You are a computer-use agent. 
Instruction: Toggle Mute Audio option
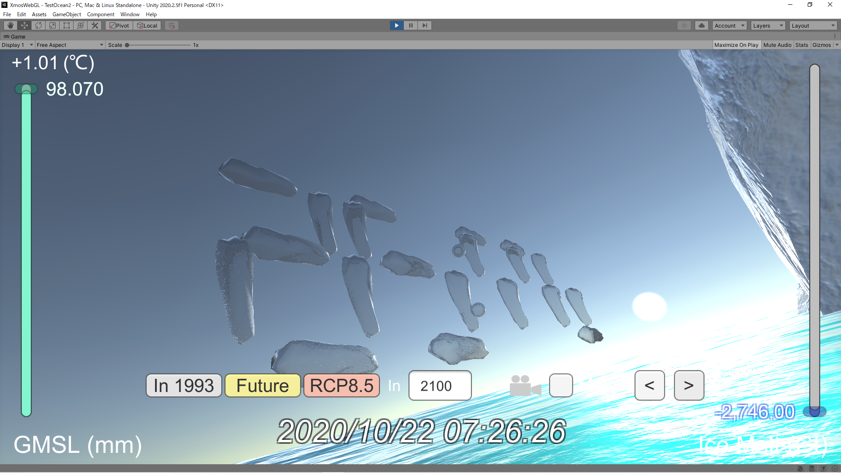tap(777, 45)
